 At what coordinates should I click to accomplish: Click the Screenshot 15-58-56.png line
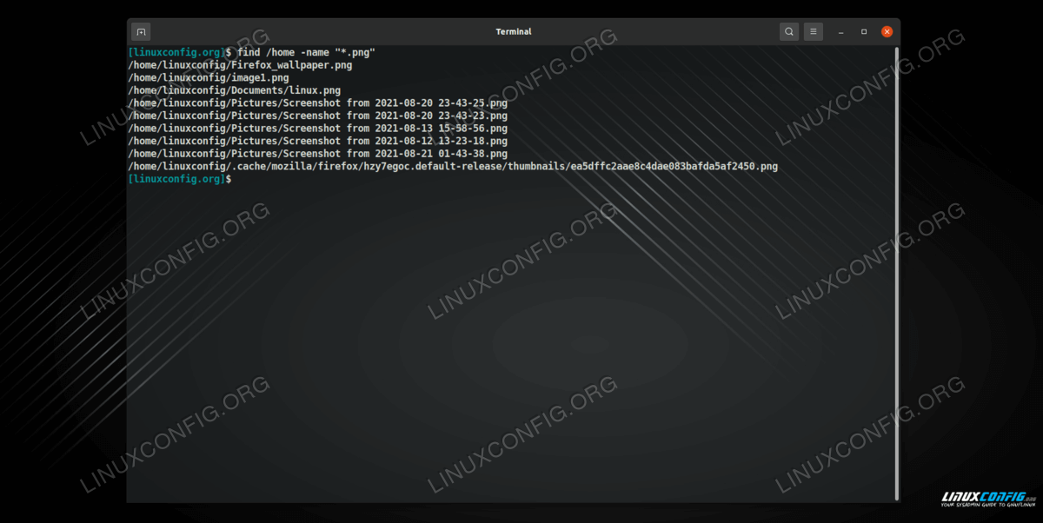click(317, 129)
